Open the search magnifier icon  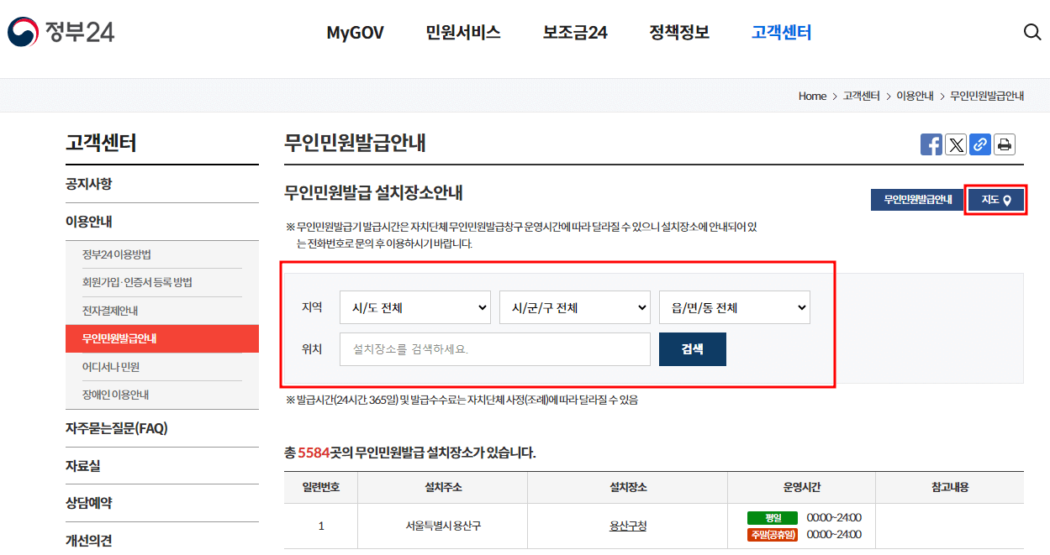1032,32
